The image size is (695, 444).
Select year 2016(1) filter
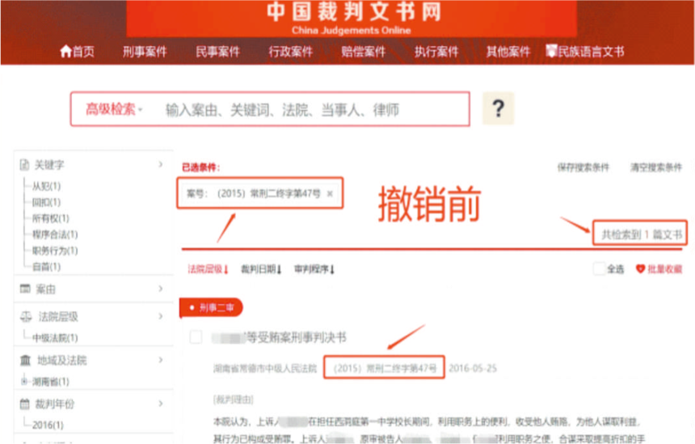[48, 425]
